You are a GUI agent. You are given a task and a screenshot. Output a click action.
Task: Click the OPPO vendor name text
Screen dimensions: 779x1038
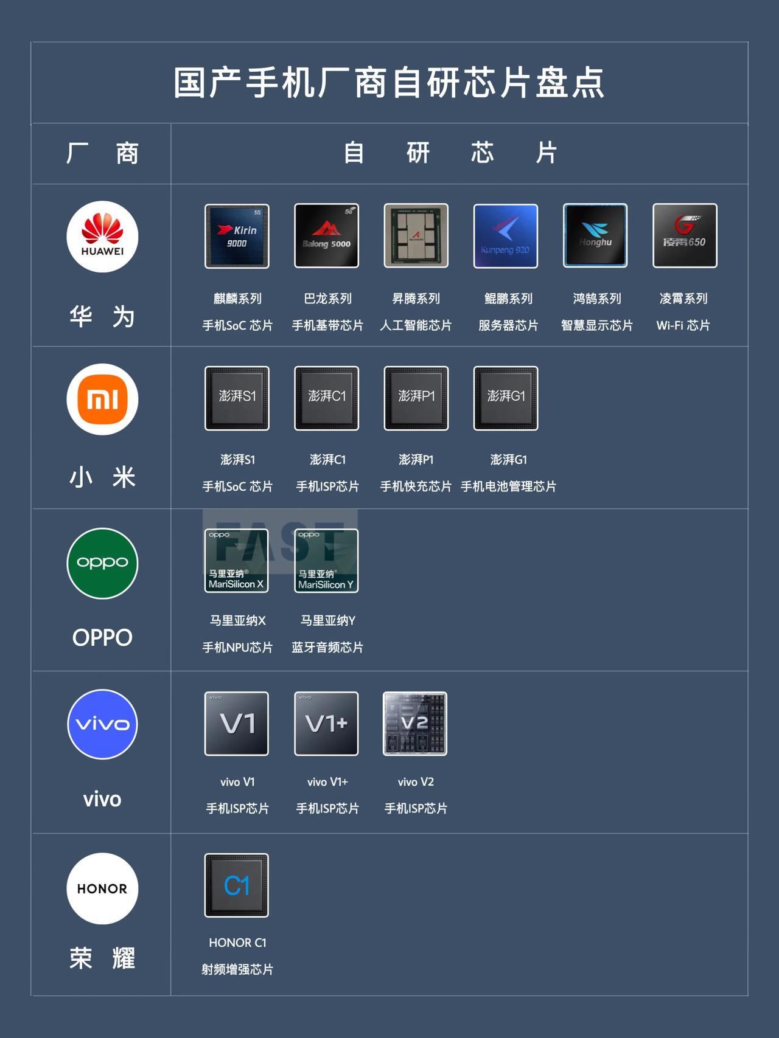click(x=102, y=638)
